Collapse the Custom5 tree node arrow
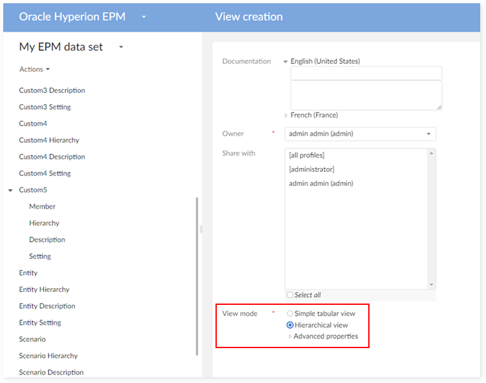This screenshot has height=383, width=486. point(10,191)
